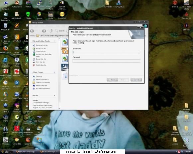The width and height of the screenshot is (193, 154).
Task: Open the Convert Avi-Dvd shortcut
Action: pyautogui.click(x=62, y=3)
